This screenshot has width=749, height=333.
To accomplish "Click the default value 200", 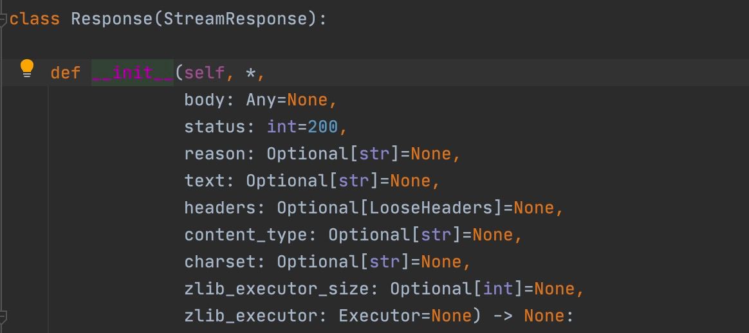I will point(322,127).
